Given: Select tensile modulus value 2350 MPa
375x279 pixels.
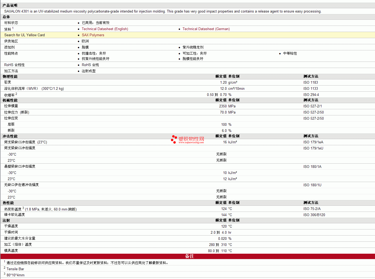Looking at the screenshot, I should coord(227,106).
